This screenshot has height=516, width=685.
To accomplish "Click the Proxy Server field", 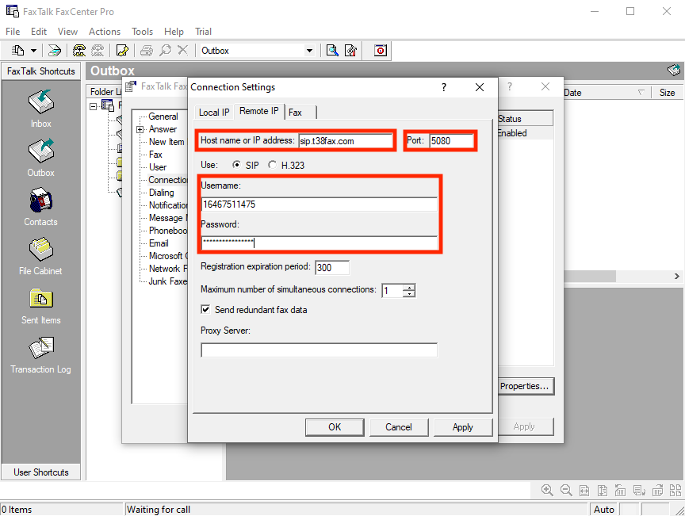I will 319,350.
